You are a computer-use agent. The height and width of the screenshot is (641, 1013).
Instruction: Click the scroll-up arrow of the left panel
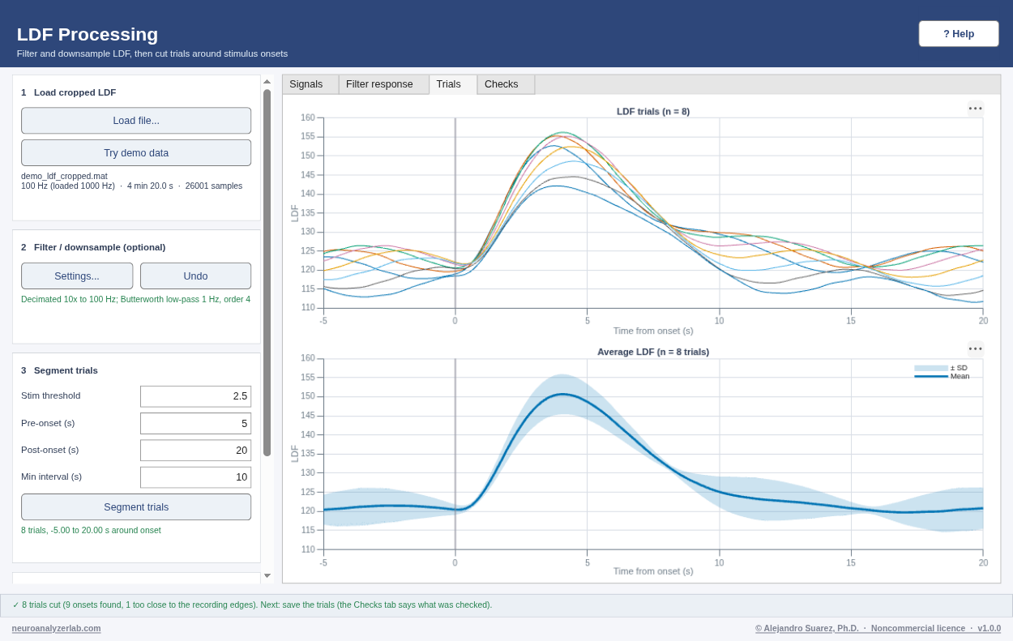[267, 82]
